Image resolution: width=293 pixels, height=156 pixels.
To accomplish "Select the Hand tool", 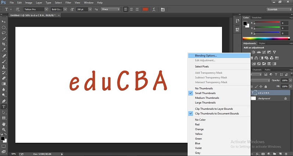I will coord(4,124).
